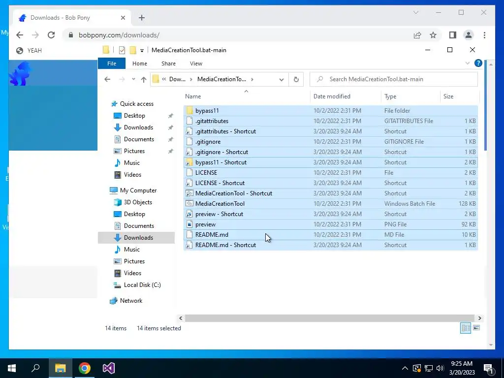The image size is (504, 378).
Task: Open the address bar history dropdown
Action: coord(282,79)
